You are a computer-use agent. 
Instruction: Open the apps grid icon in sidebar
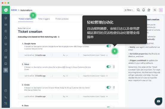pos(6,103)
